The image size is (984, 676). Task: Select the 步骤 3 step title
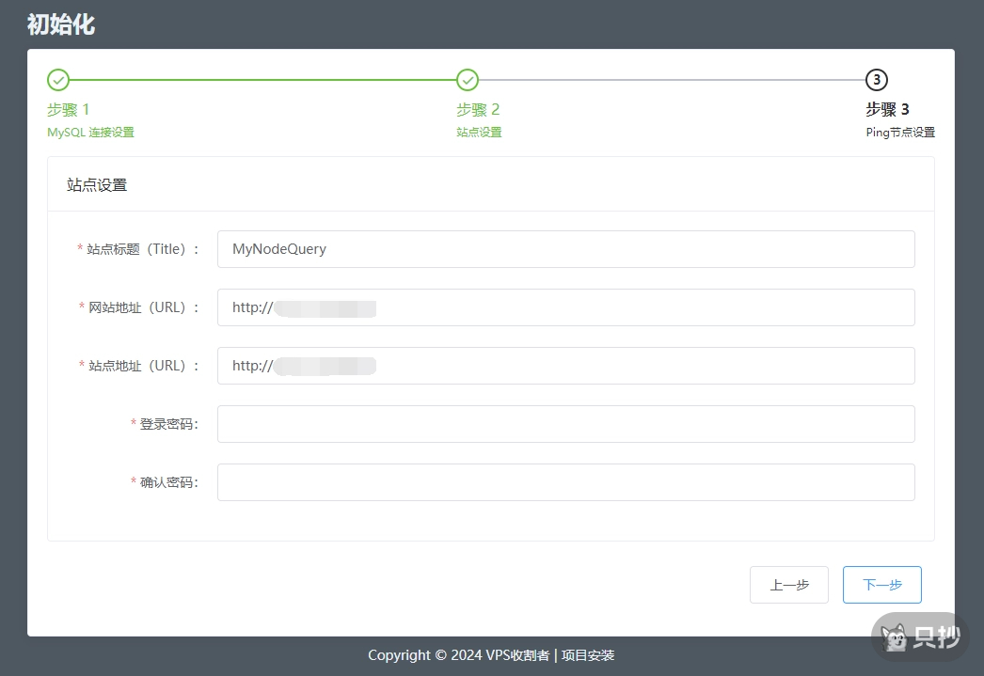(887, 109)
